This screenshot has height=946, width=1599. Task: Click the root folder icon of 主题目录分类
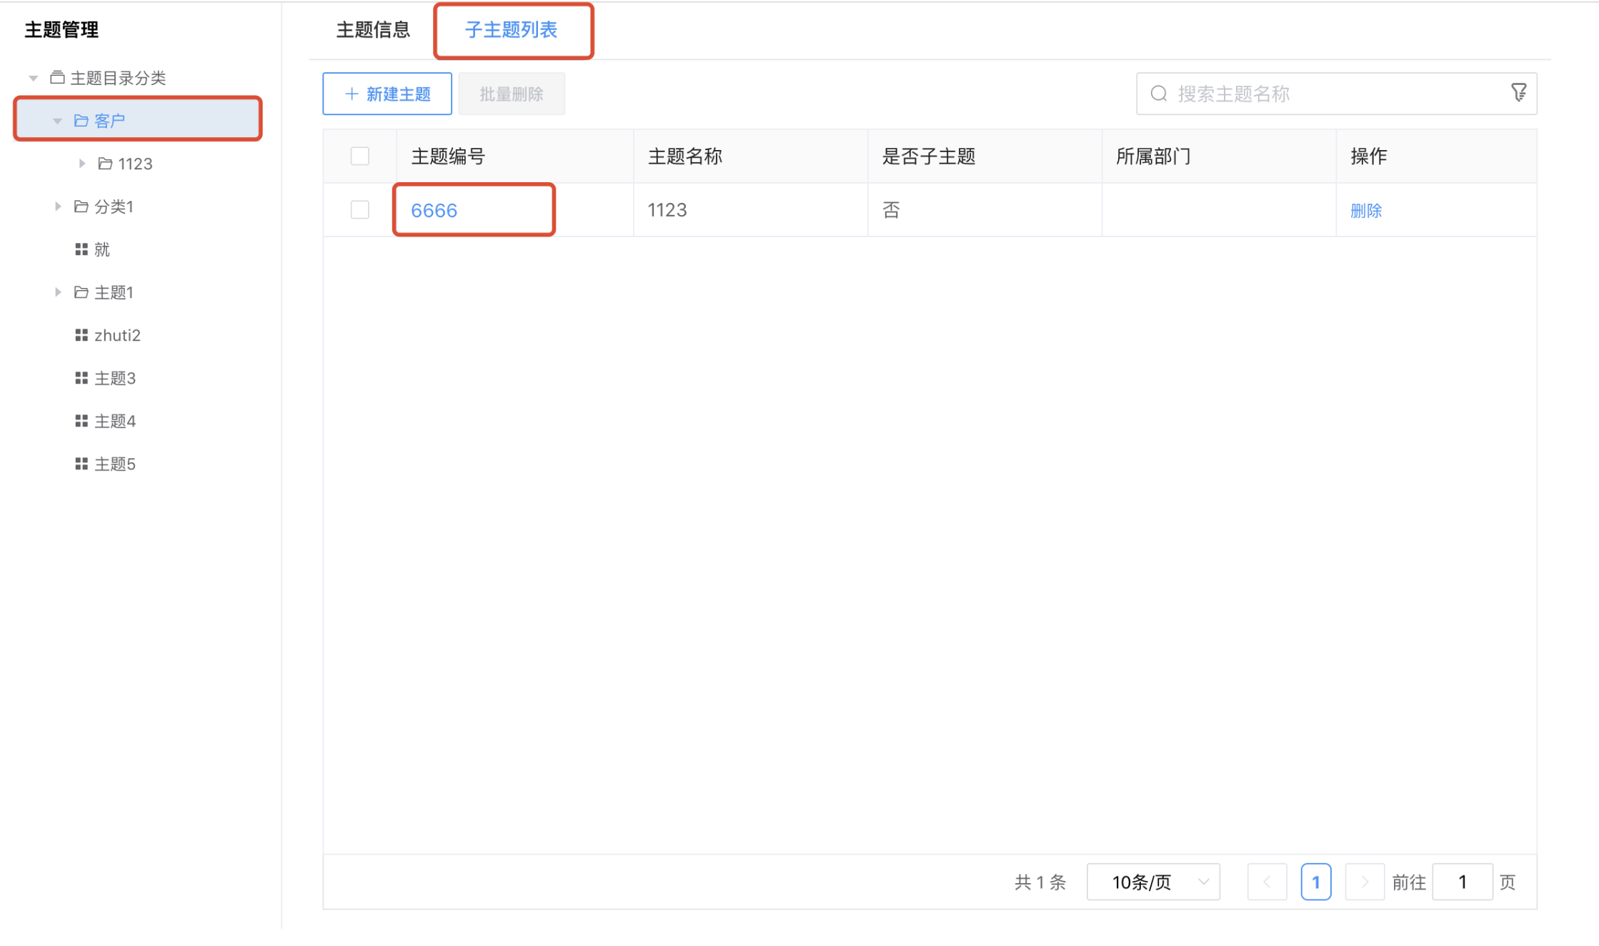pos(58,78)
